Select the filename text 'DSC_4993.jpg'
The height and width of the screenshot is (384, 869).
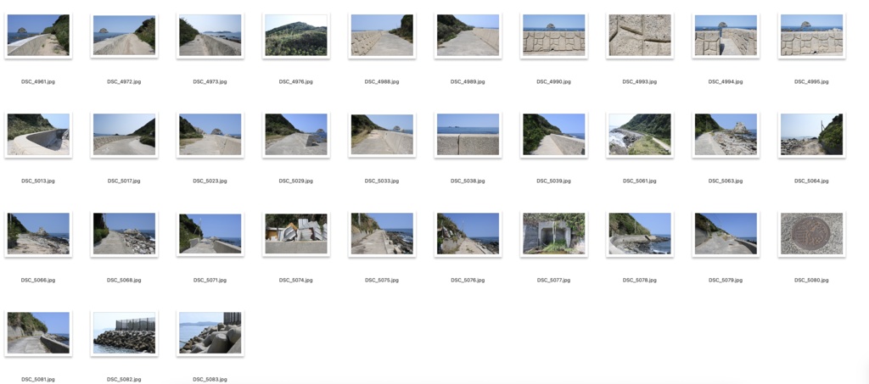640,82
